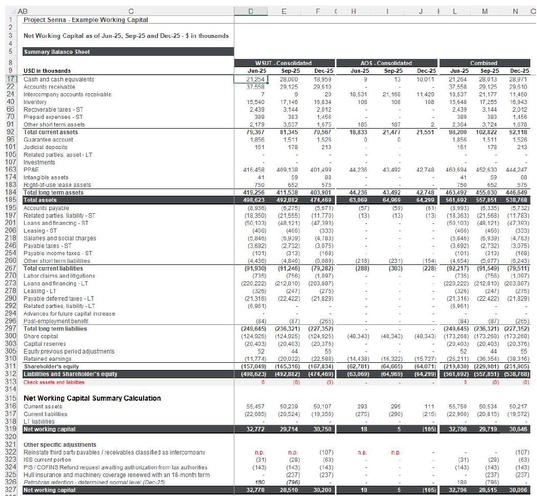Select column H header

pyautogui.click(x=353, y=10)
